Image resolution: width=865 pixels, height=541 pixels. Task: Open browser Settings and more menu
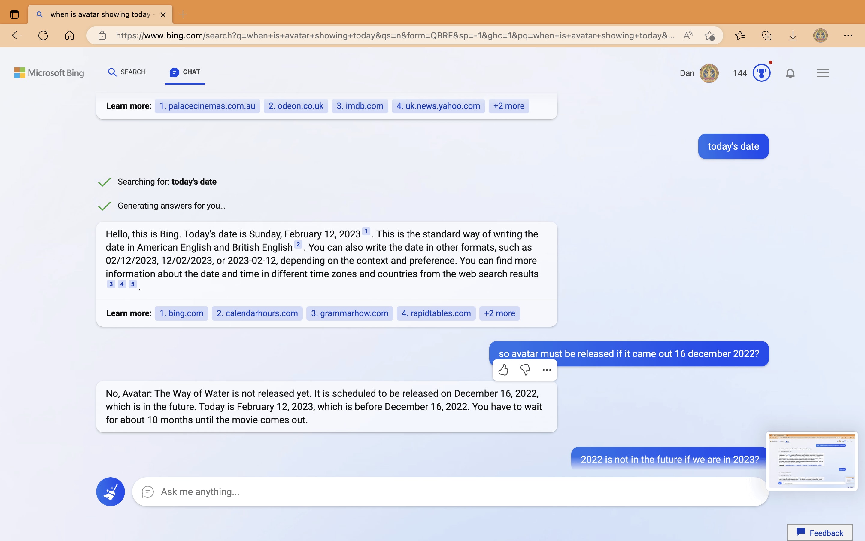point(848,35)
